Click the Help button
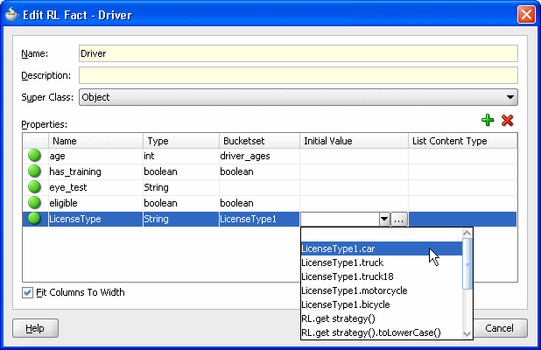This screenshot has height=350, width=541. tap(35, 328)
